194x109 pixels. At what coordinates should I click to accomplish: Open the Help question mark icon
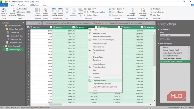pos(192,5)
